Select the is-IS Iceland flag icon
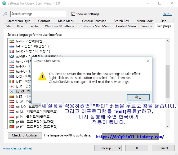 [12, 76]
